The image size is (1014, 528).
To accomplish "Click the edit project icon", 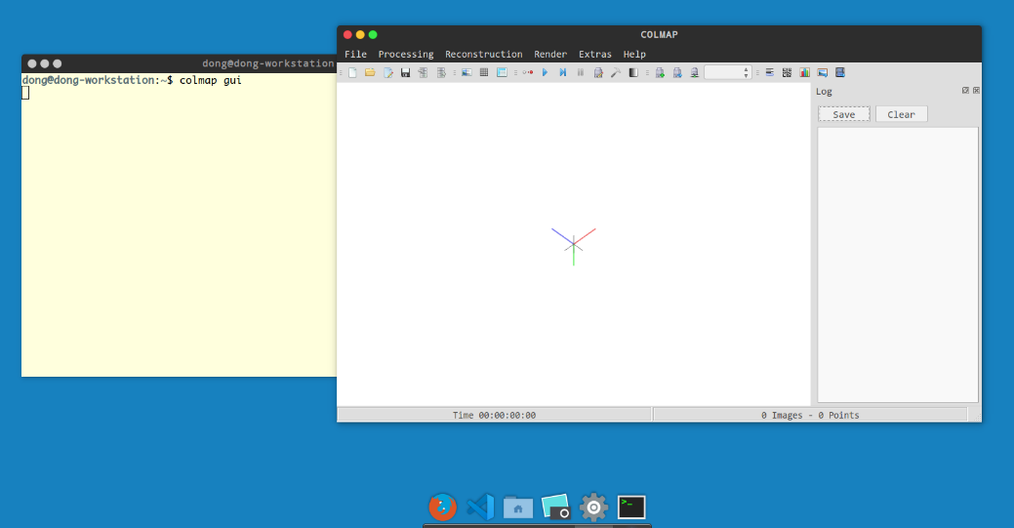I will (388, 72).
